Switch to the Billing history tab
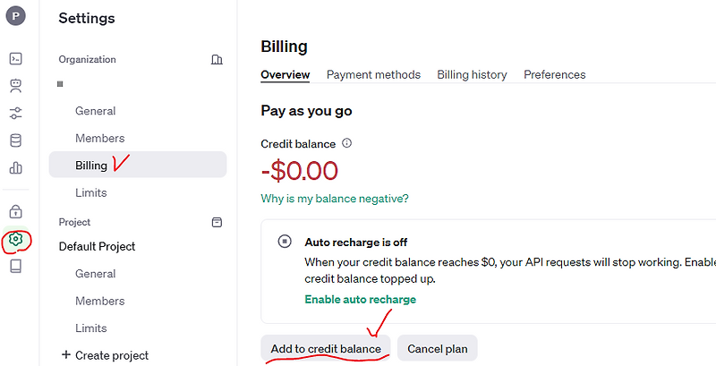This screenshot has height=366, width=716. coord(472,75)
